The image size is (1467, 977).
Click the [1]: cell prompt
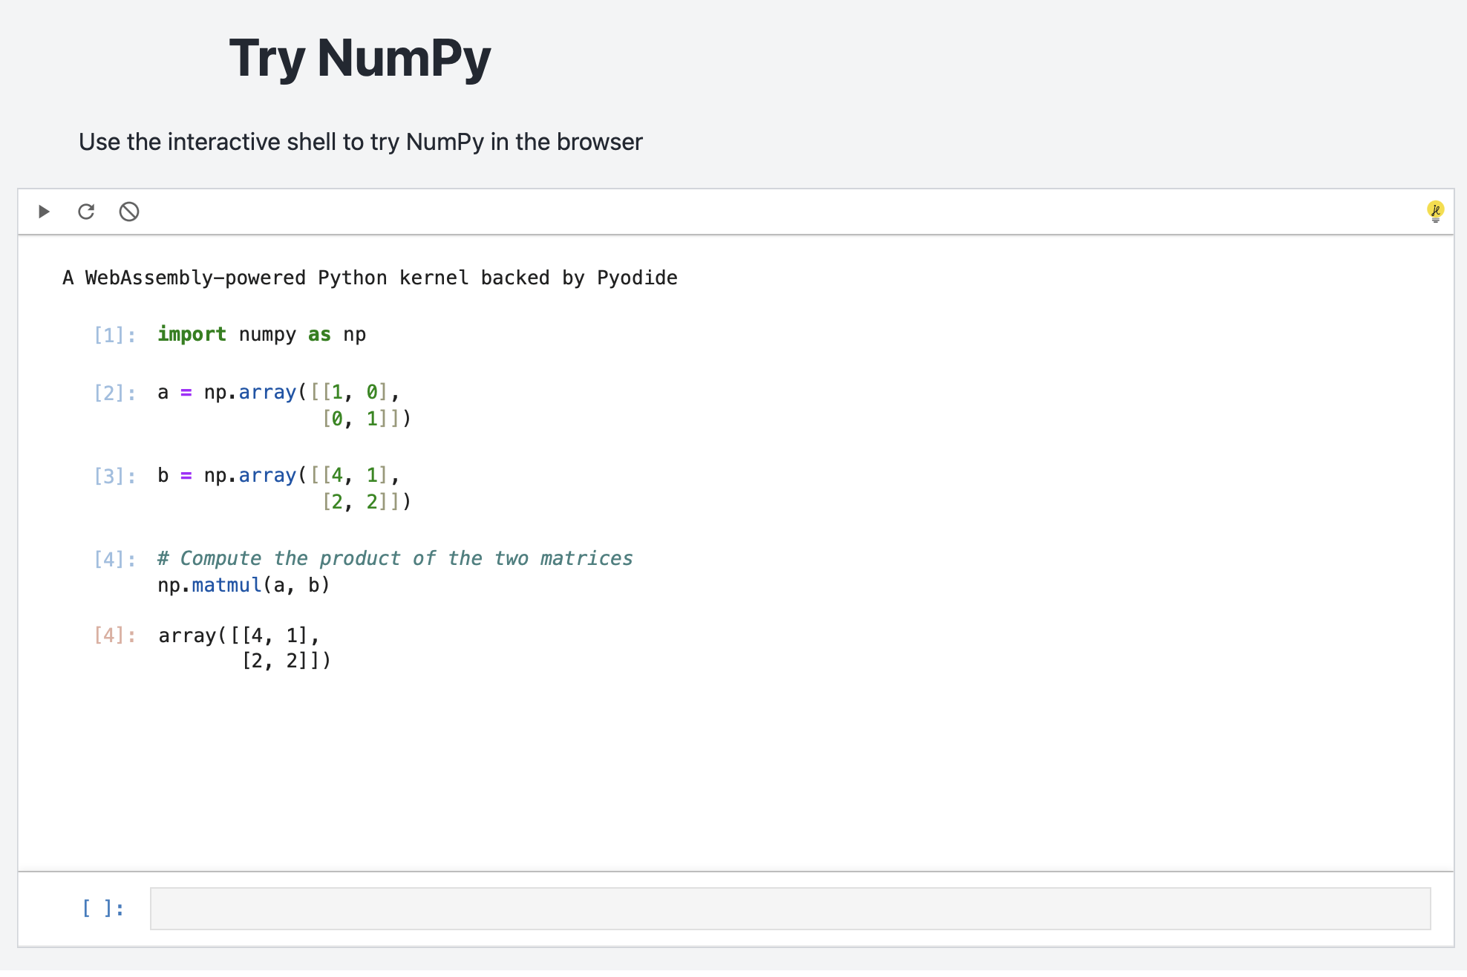(x=115, y=335)
